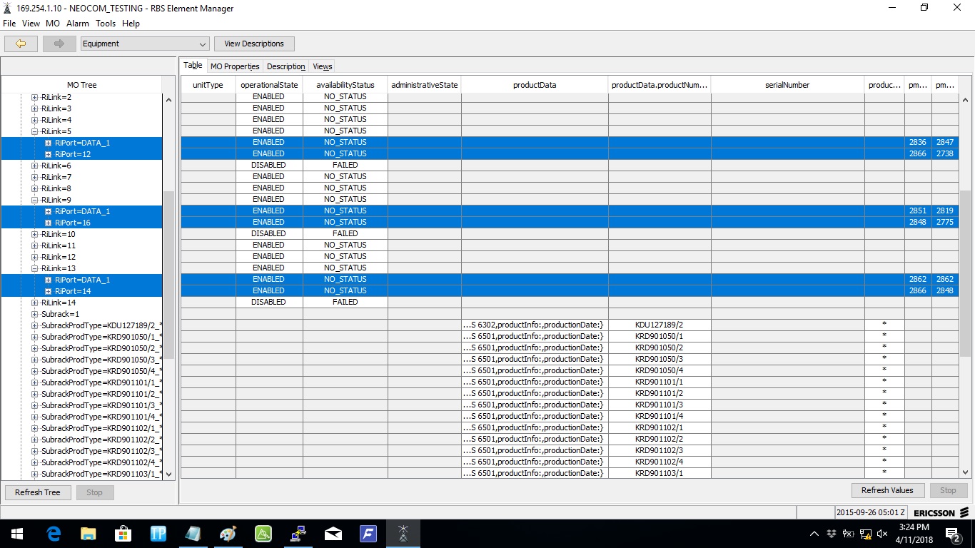This screenshot has width=975, height=548.
Task: Open the Paint palette icon on taskbar
Action: [x=228, y=534]
